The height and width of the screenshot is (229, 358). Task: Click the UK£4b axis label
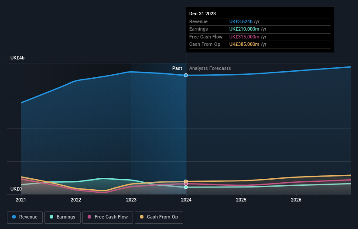pos(17,58)
